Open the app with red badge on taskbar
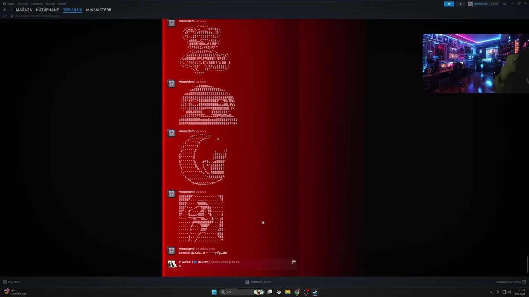The height and width of the screenshot is (297, 529). [306, 292]
